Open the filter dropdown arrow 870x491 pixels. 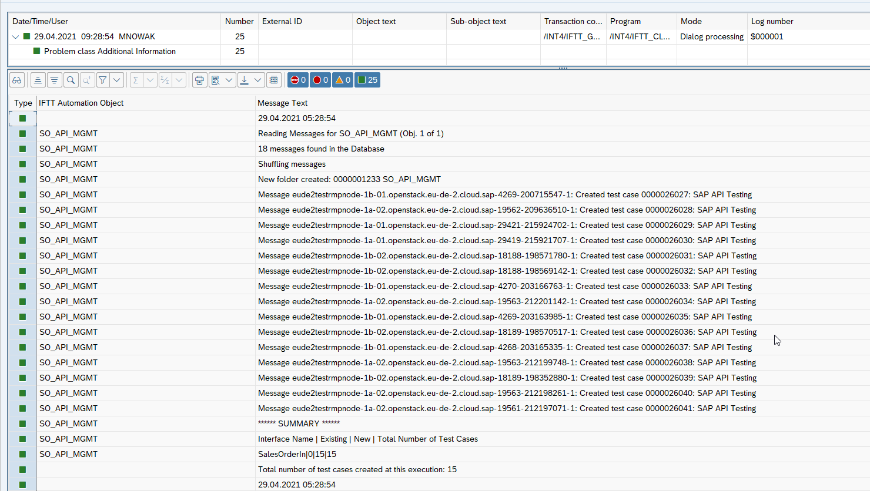coord(117,80)
